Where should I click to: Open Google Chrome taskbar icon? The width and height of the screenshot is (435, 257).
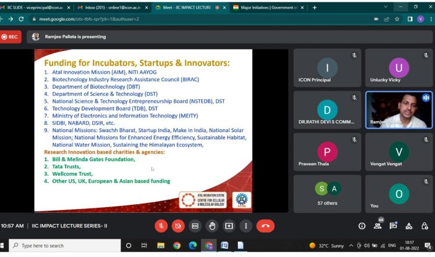click(x=177, y=245)
